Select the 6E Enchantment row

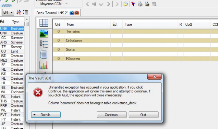pos(12,88)
